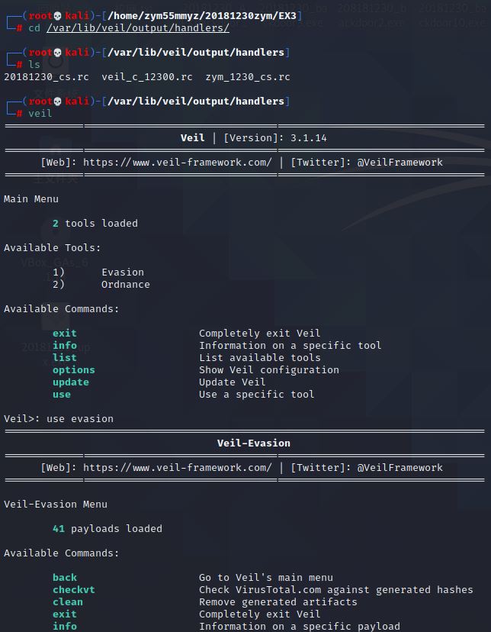Click the 'list' command keyword
The width and height of the screenshot is (491, 632).
[x=64, y=357]
